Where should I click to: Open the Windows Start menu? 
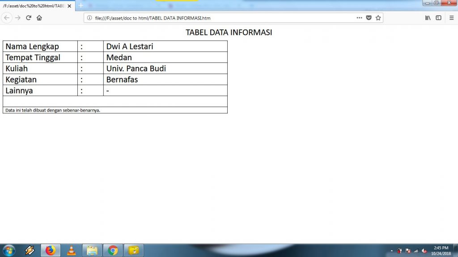pos(9,250)
